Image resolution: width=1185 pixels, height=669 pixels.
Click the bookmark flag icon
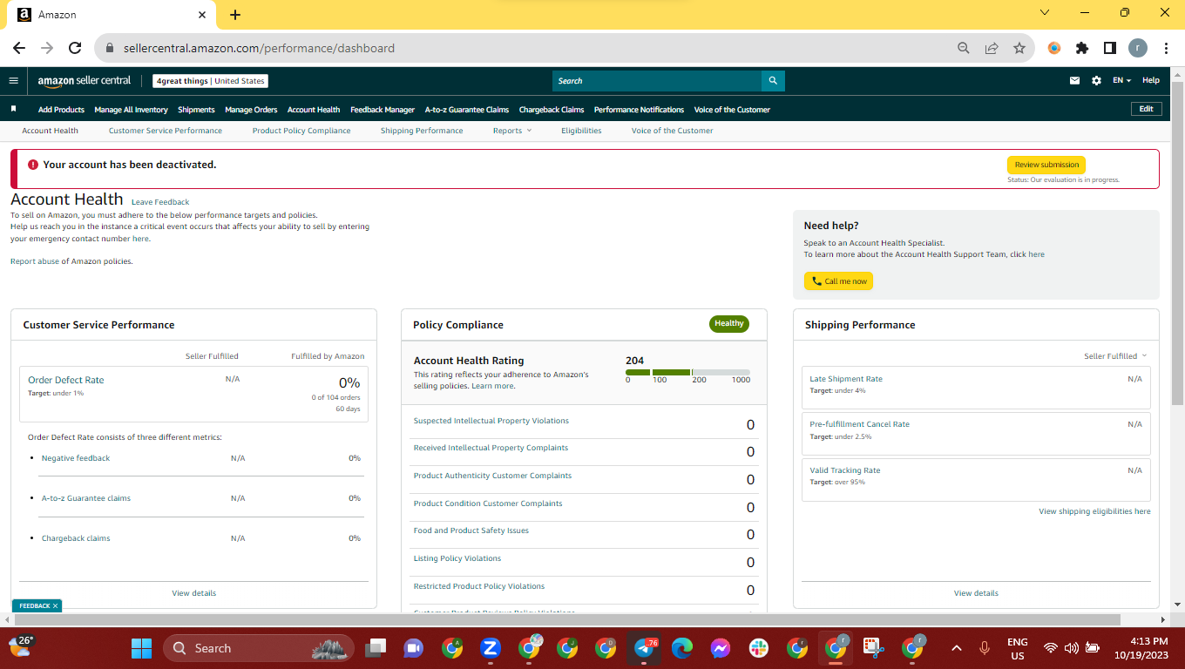[13, 109]
